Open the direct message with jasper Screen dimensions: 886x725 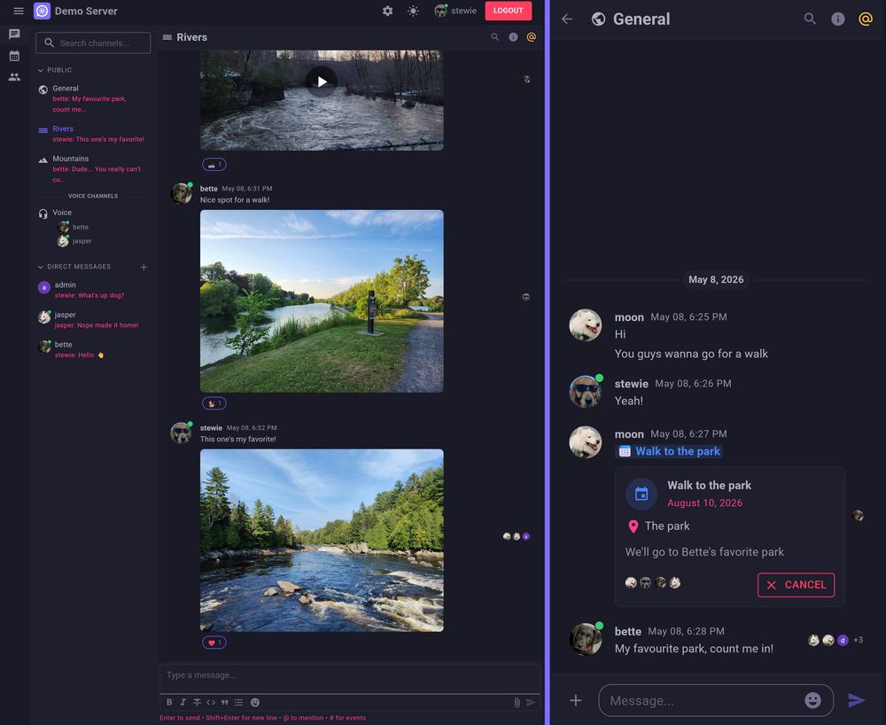pos(93,320)
